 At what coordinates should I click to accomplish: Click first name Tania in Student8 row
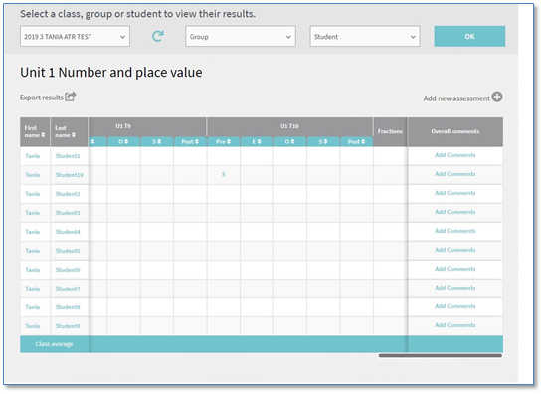coord(32,307)
